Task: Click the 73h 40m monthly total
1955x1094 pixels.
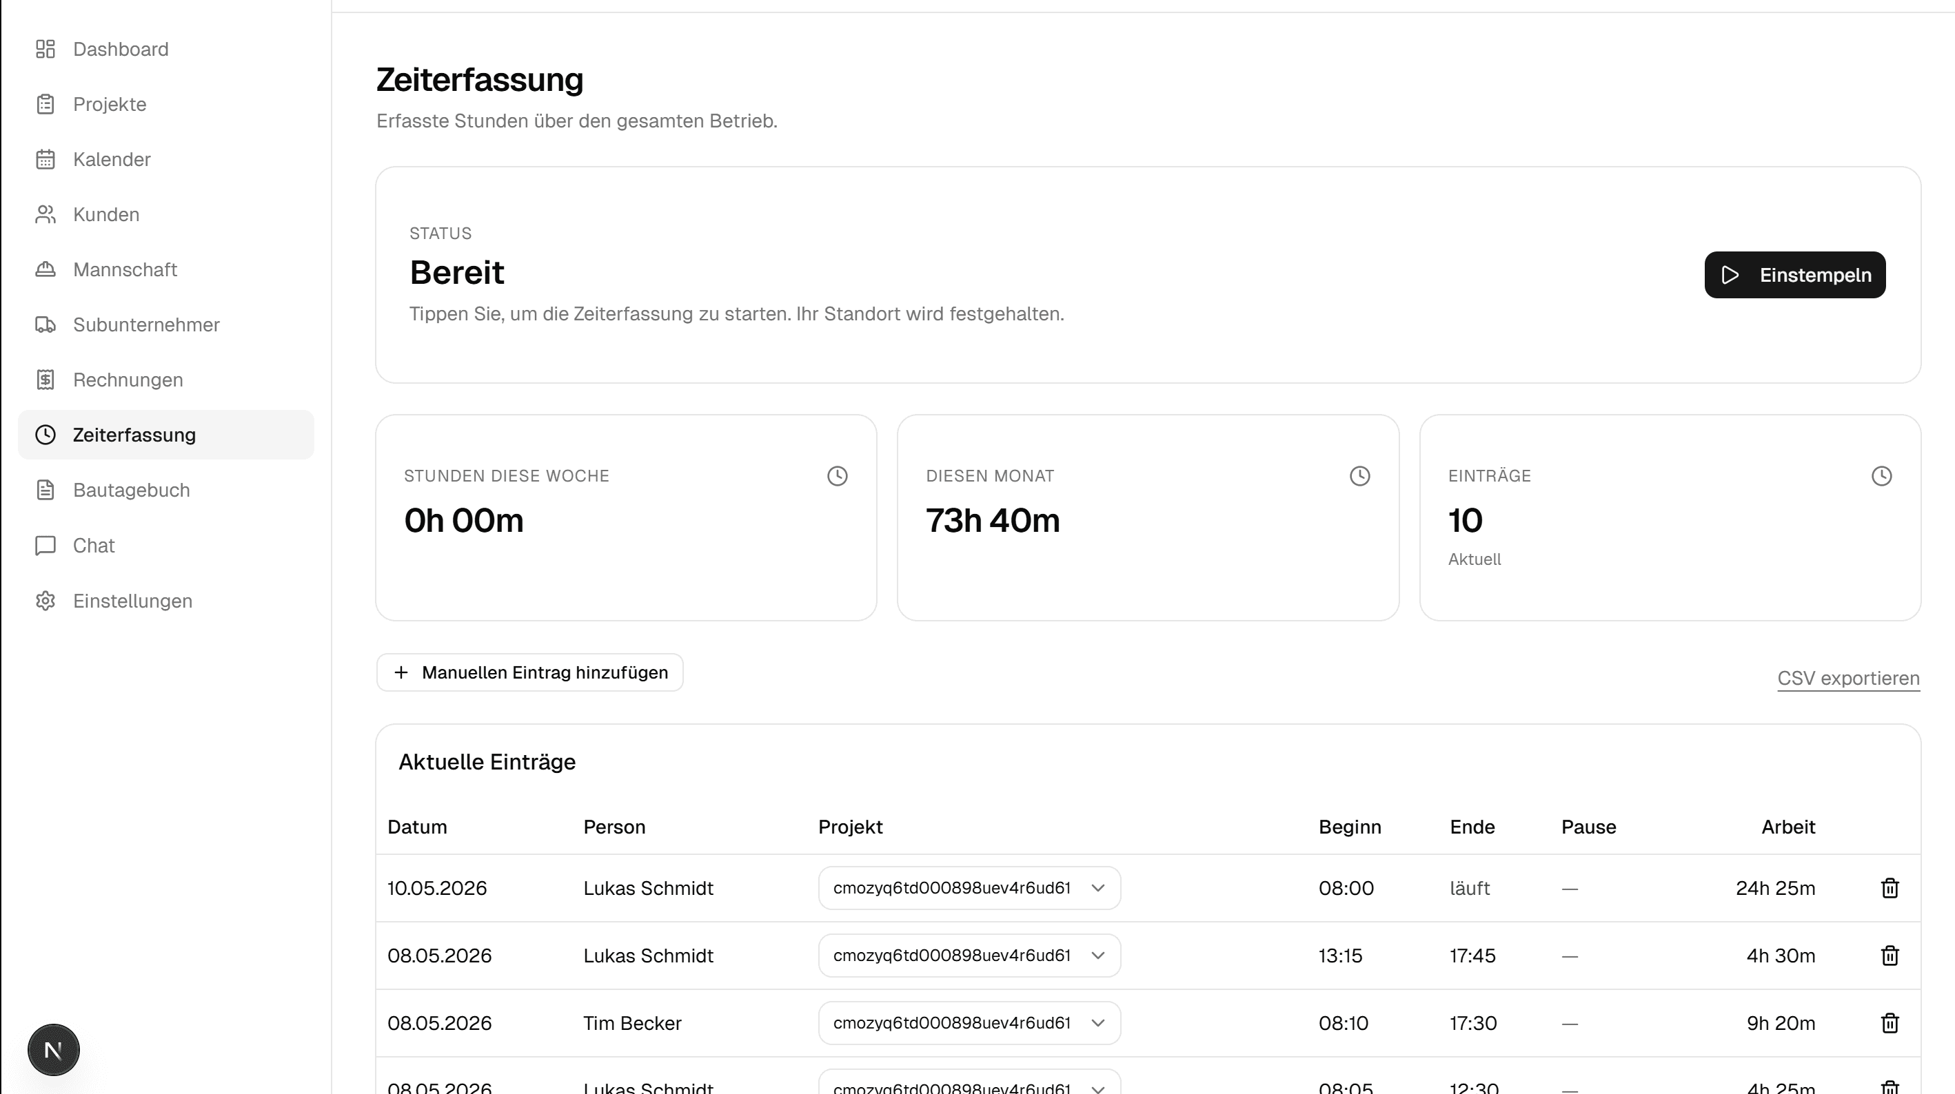Action: click(993, 520)
